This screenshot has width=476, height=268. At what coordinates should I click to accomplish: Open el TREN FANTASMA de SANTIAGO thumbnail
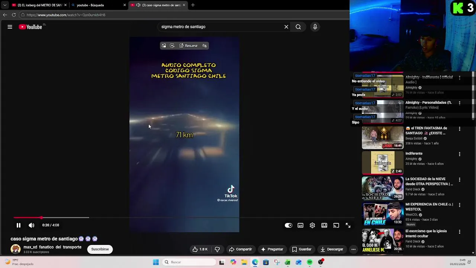tap(383, 138)
